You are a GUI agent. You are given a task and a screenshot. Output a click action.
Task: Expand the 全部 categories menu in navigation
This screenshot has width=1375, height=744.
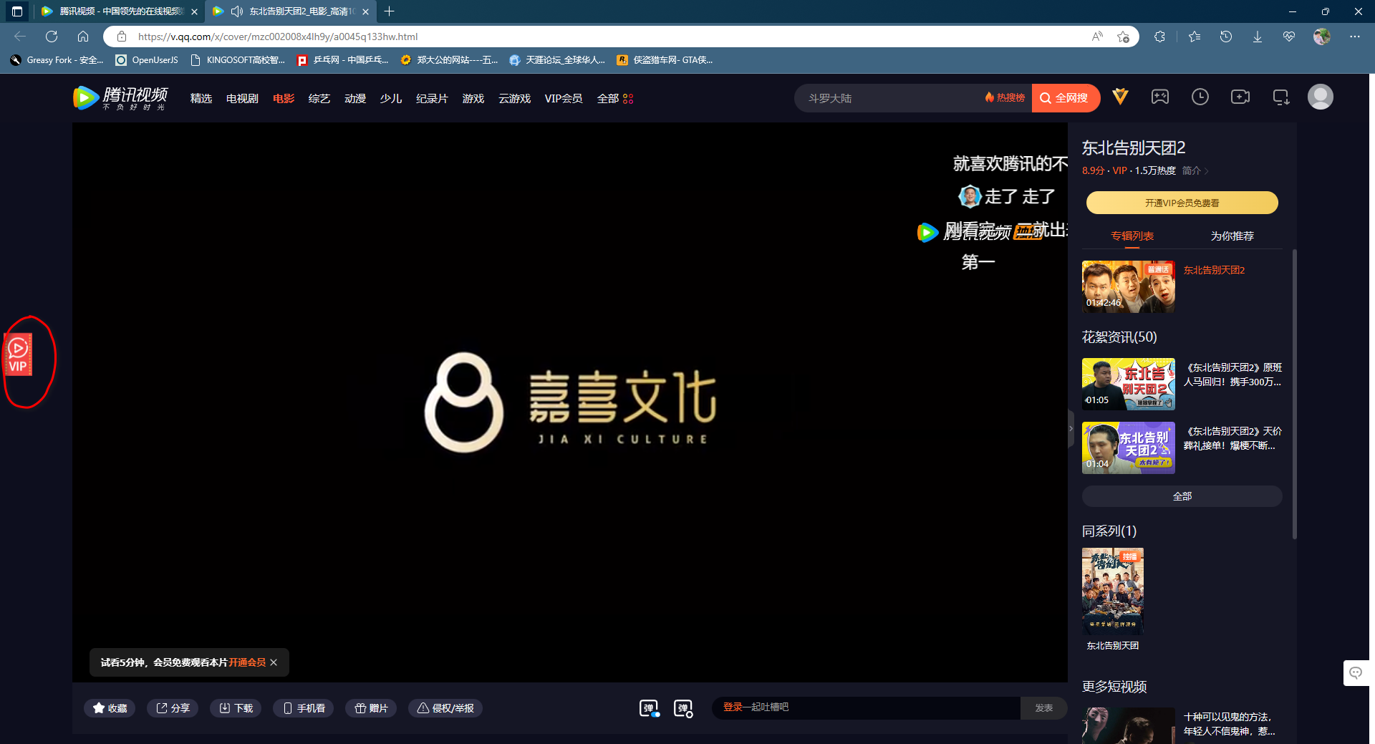click(x=615, y=99)
